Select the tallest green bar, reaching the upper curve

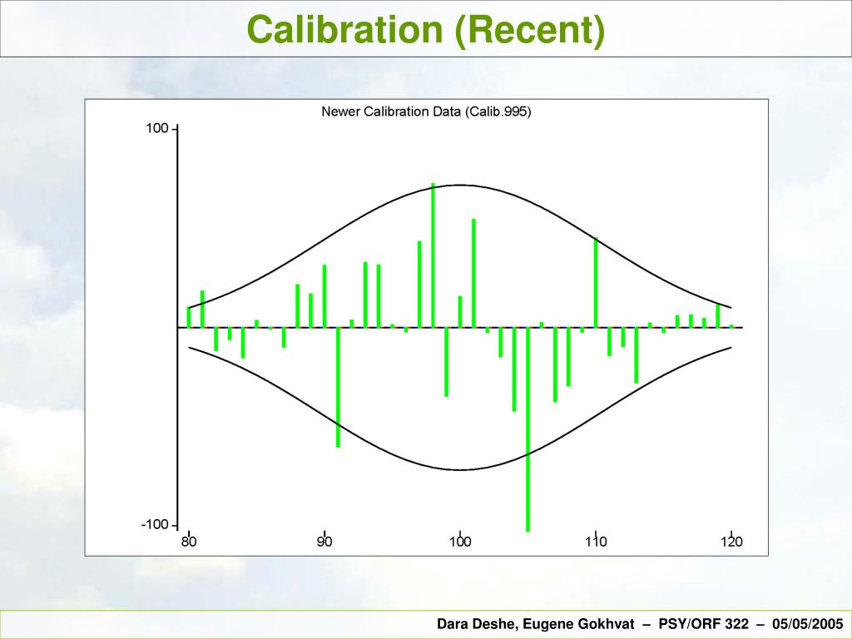(433, 255)
